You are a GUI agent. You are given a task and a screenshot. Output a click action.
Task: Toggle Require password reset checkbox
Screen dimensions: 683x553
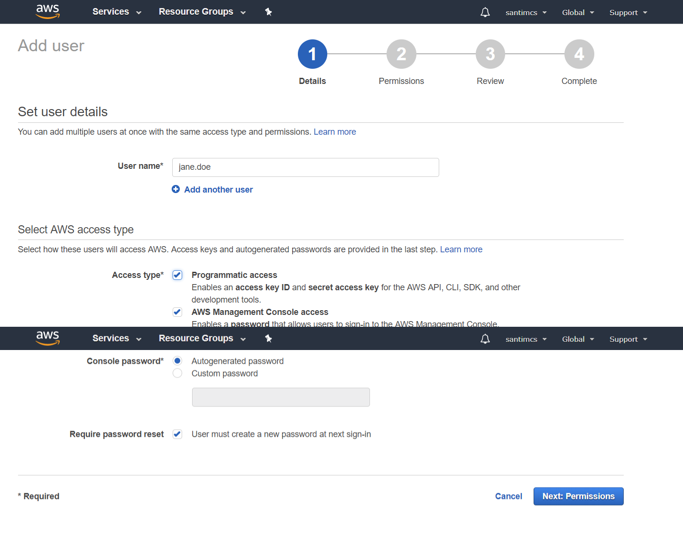[177, 434]
